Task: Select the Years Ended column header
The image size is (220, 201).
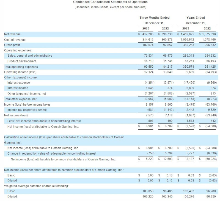Action: pos(196,18)
